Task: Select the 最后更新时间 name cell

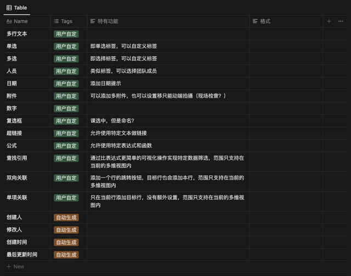Action: click(x=27, y=255)
